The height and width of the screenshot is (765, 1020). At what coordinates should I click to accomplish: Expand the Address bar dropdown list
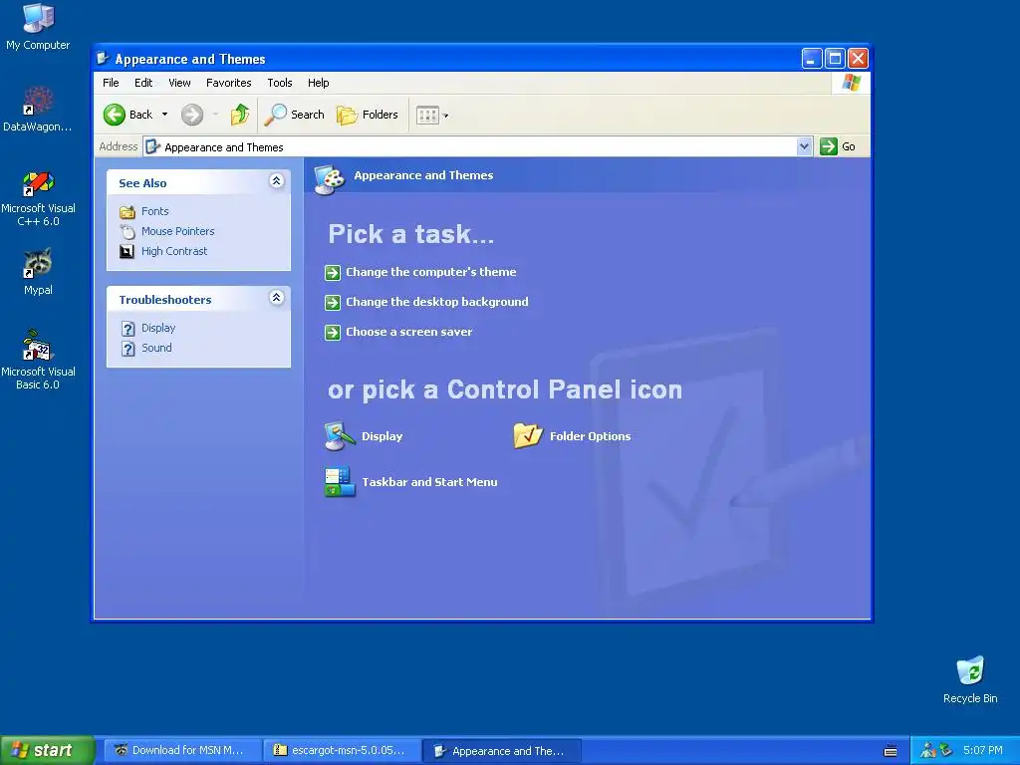point(804,146)
